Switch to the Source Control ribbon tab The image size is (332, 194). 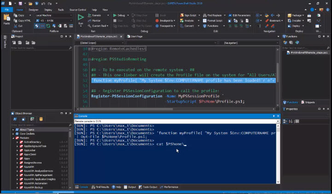[78, 10]
